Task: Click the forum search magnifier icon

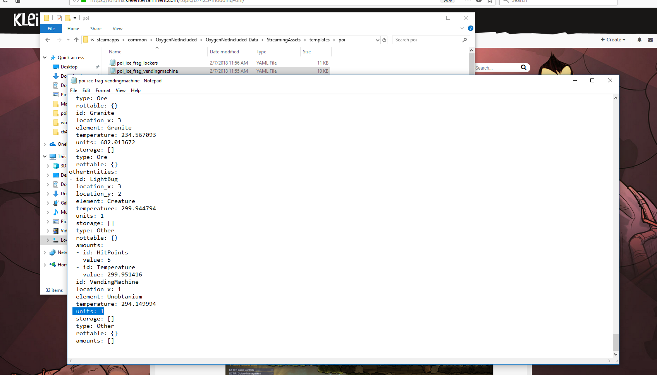Action: pyautogui.click(x=524, y=67)
